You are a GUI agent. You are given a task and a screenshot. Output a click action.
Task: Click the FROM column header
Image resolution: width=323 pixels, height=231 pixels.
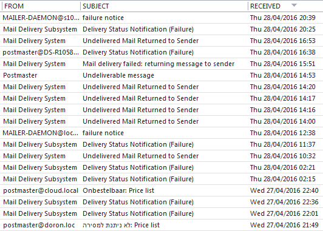click(x=41, y=6)
